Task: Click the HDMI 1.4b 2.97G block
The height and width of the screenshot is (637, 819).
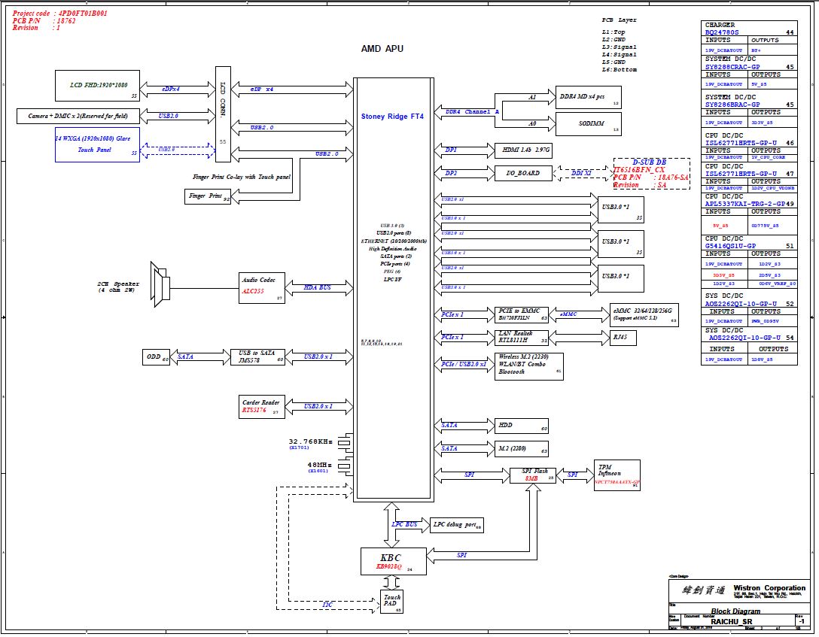Action: [523, 150]
